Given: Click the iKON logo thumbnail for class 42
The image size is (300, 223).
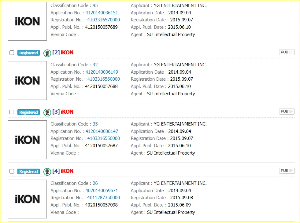Looking at the screenshot, I should [x=27, y=81].
